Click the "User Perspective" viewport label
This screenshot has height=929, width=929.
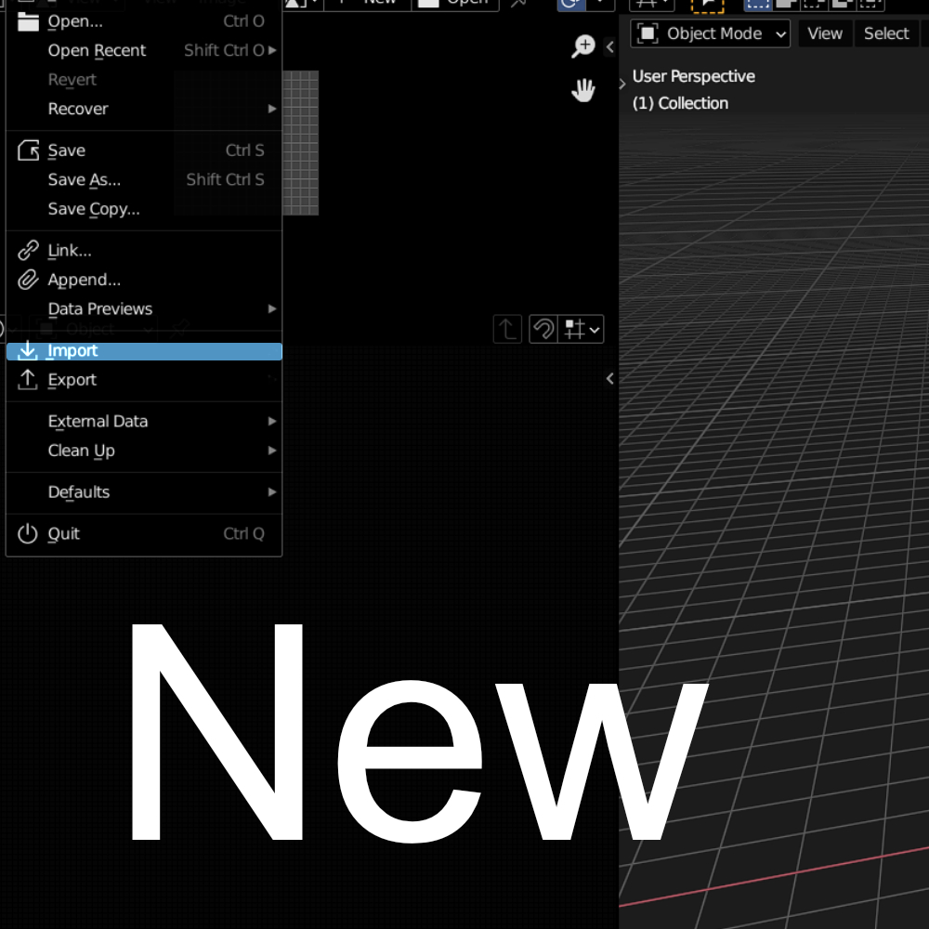point(694,76)
